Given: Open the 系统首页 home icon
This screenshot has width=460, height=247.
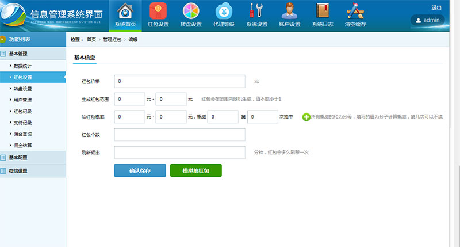Looking at the screenshot, I should tap(125, 12).
